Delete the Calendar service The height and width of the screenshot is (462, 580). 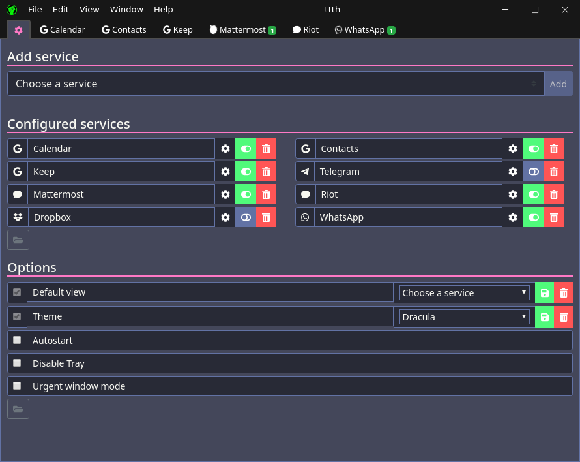point(267,149)
